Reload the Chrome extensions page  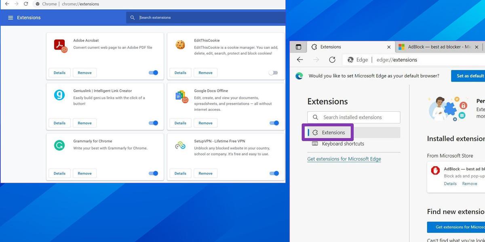26,4
